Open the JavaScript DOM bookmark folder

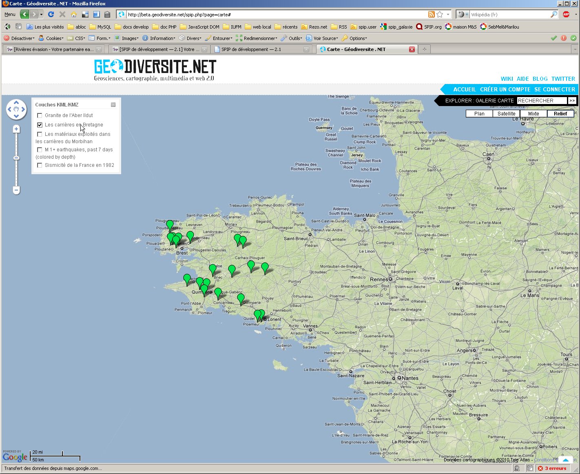[x=199, y=27]
